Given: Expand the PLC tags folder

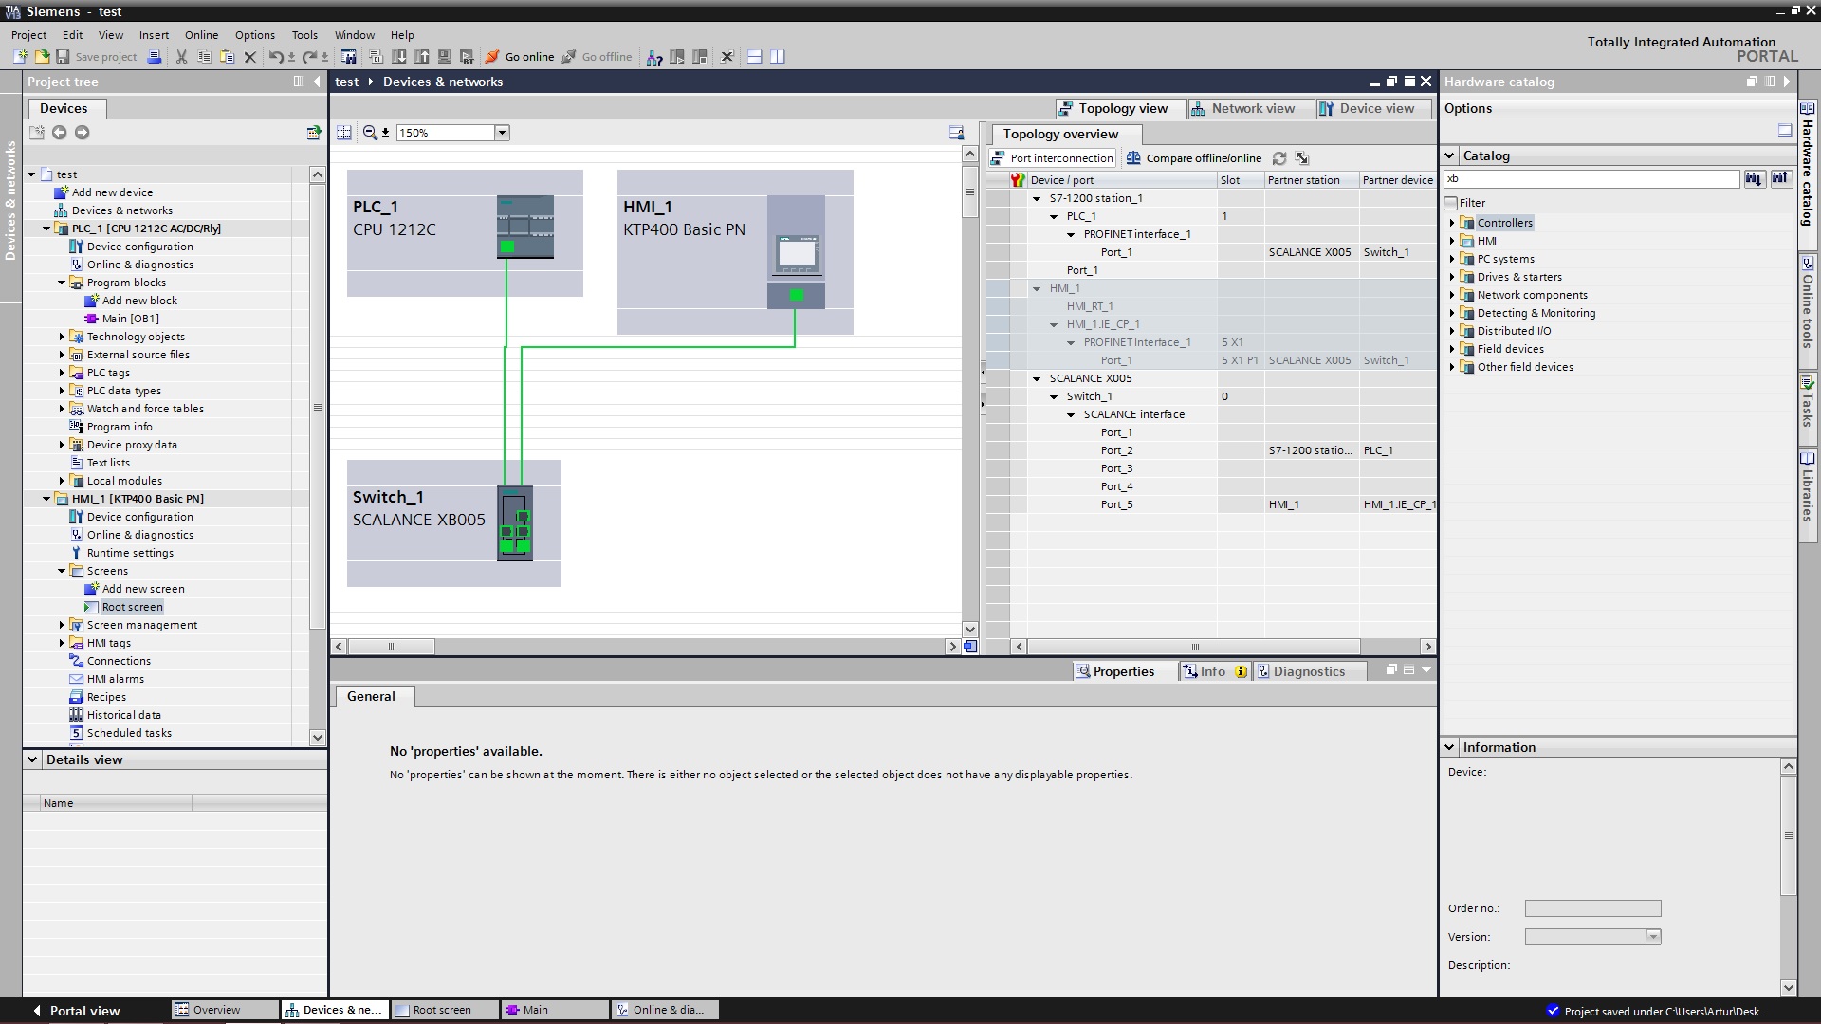Looking at the screenshot, I should [x=62, y=373].
